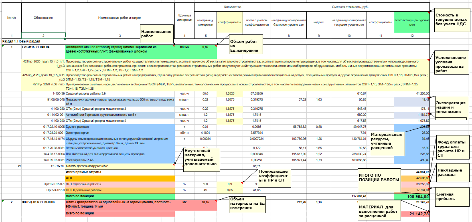The height and width of the screenshot is (222, 472).
Task: Click 'Средний разряд работы 3,9' cell
Action: click(x=120, y=93)
